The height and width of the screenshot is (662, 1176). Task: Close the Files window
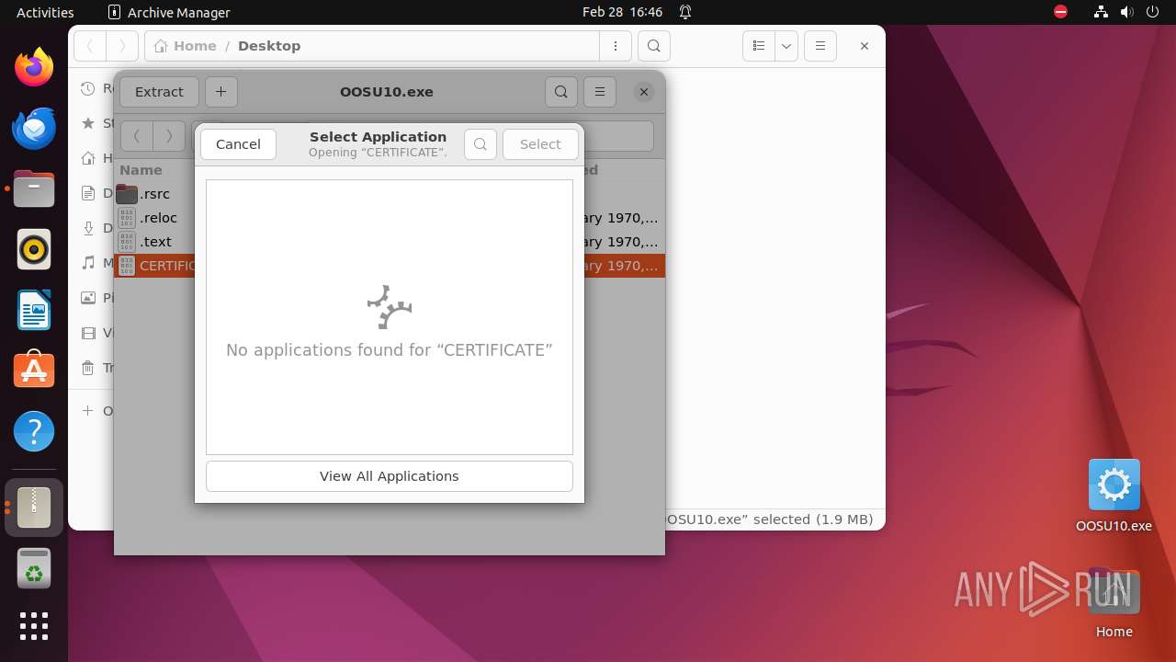tap(865, 46)
